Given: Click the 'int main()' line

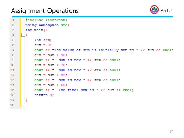Looking at the screenshot, I should coord(36,30).
